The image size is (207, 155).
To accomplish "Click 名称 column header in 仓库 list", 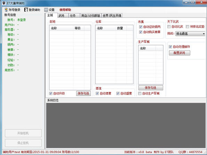I will (x=106, y=28).
